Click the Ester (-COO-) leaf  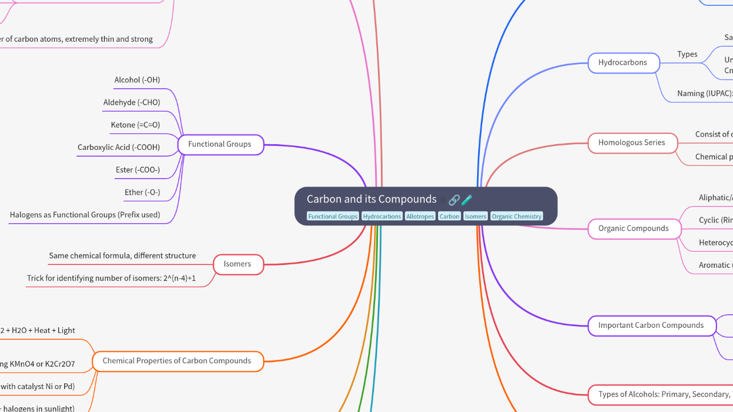[138, 170]
